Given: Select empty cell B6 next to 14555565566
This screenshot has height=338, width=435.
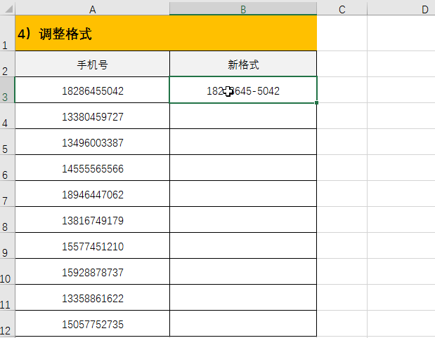Looking at the screenshot, I should pyautogui.click(x=243, y=168).
